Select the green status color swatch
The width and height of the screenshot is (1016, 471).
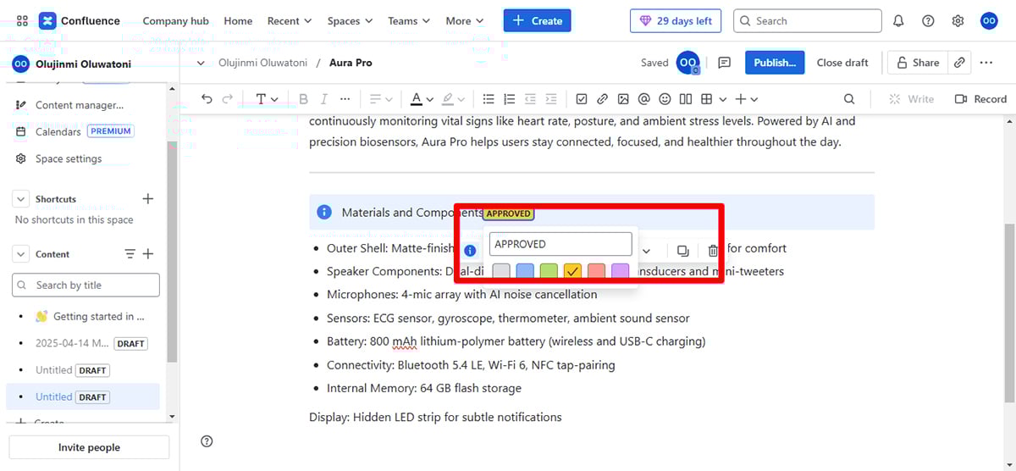coord(549,271)
